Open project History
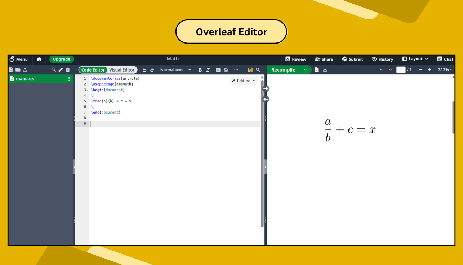Viewport: 463px width, 265px height. pyautogui.click(x=383, y=59)
